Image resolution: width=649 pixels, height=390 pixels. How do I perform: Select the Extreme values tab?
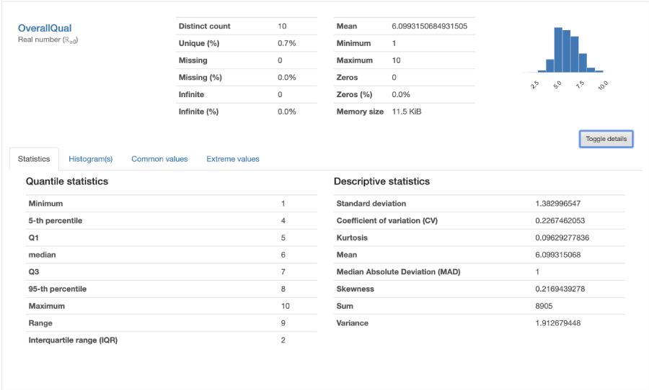point(233,159)
